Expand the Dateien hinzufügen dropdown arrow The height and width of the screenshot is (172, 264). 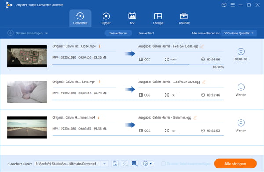tap(47, 33)
